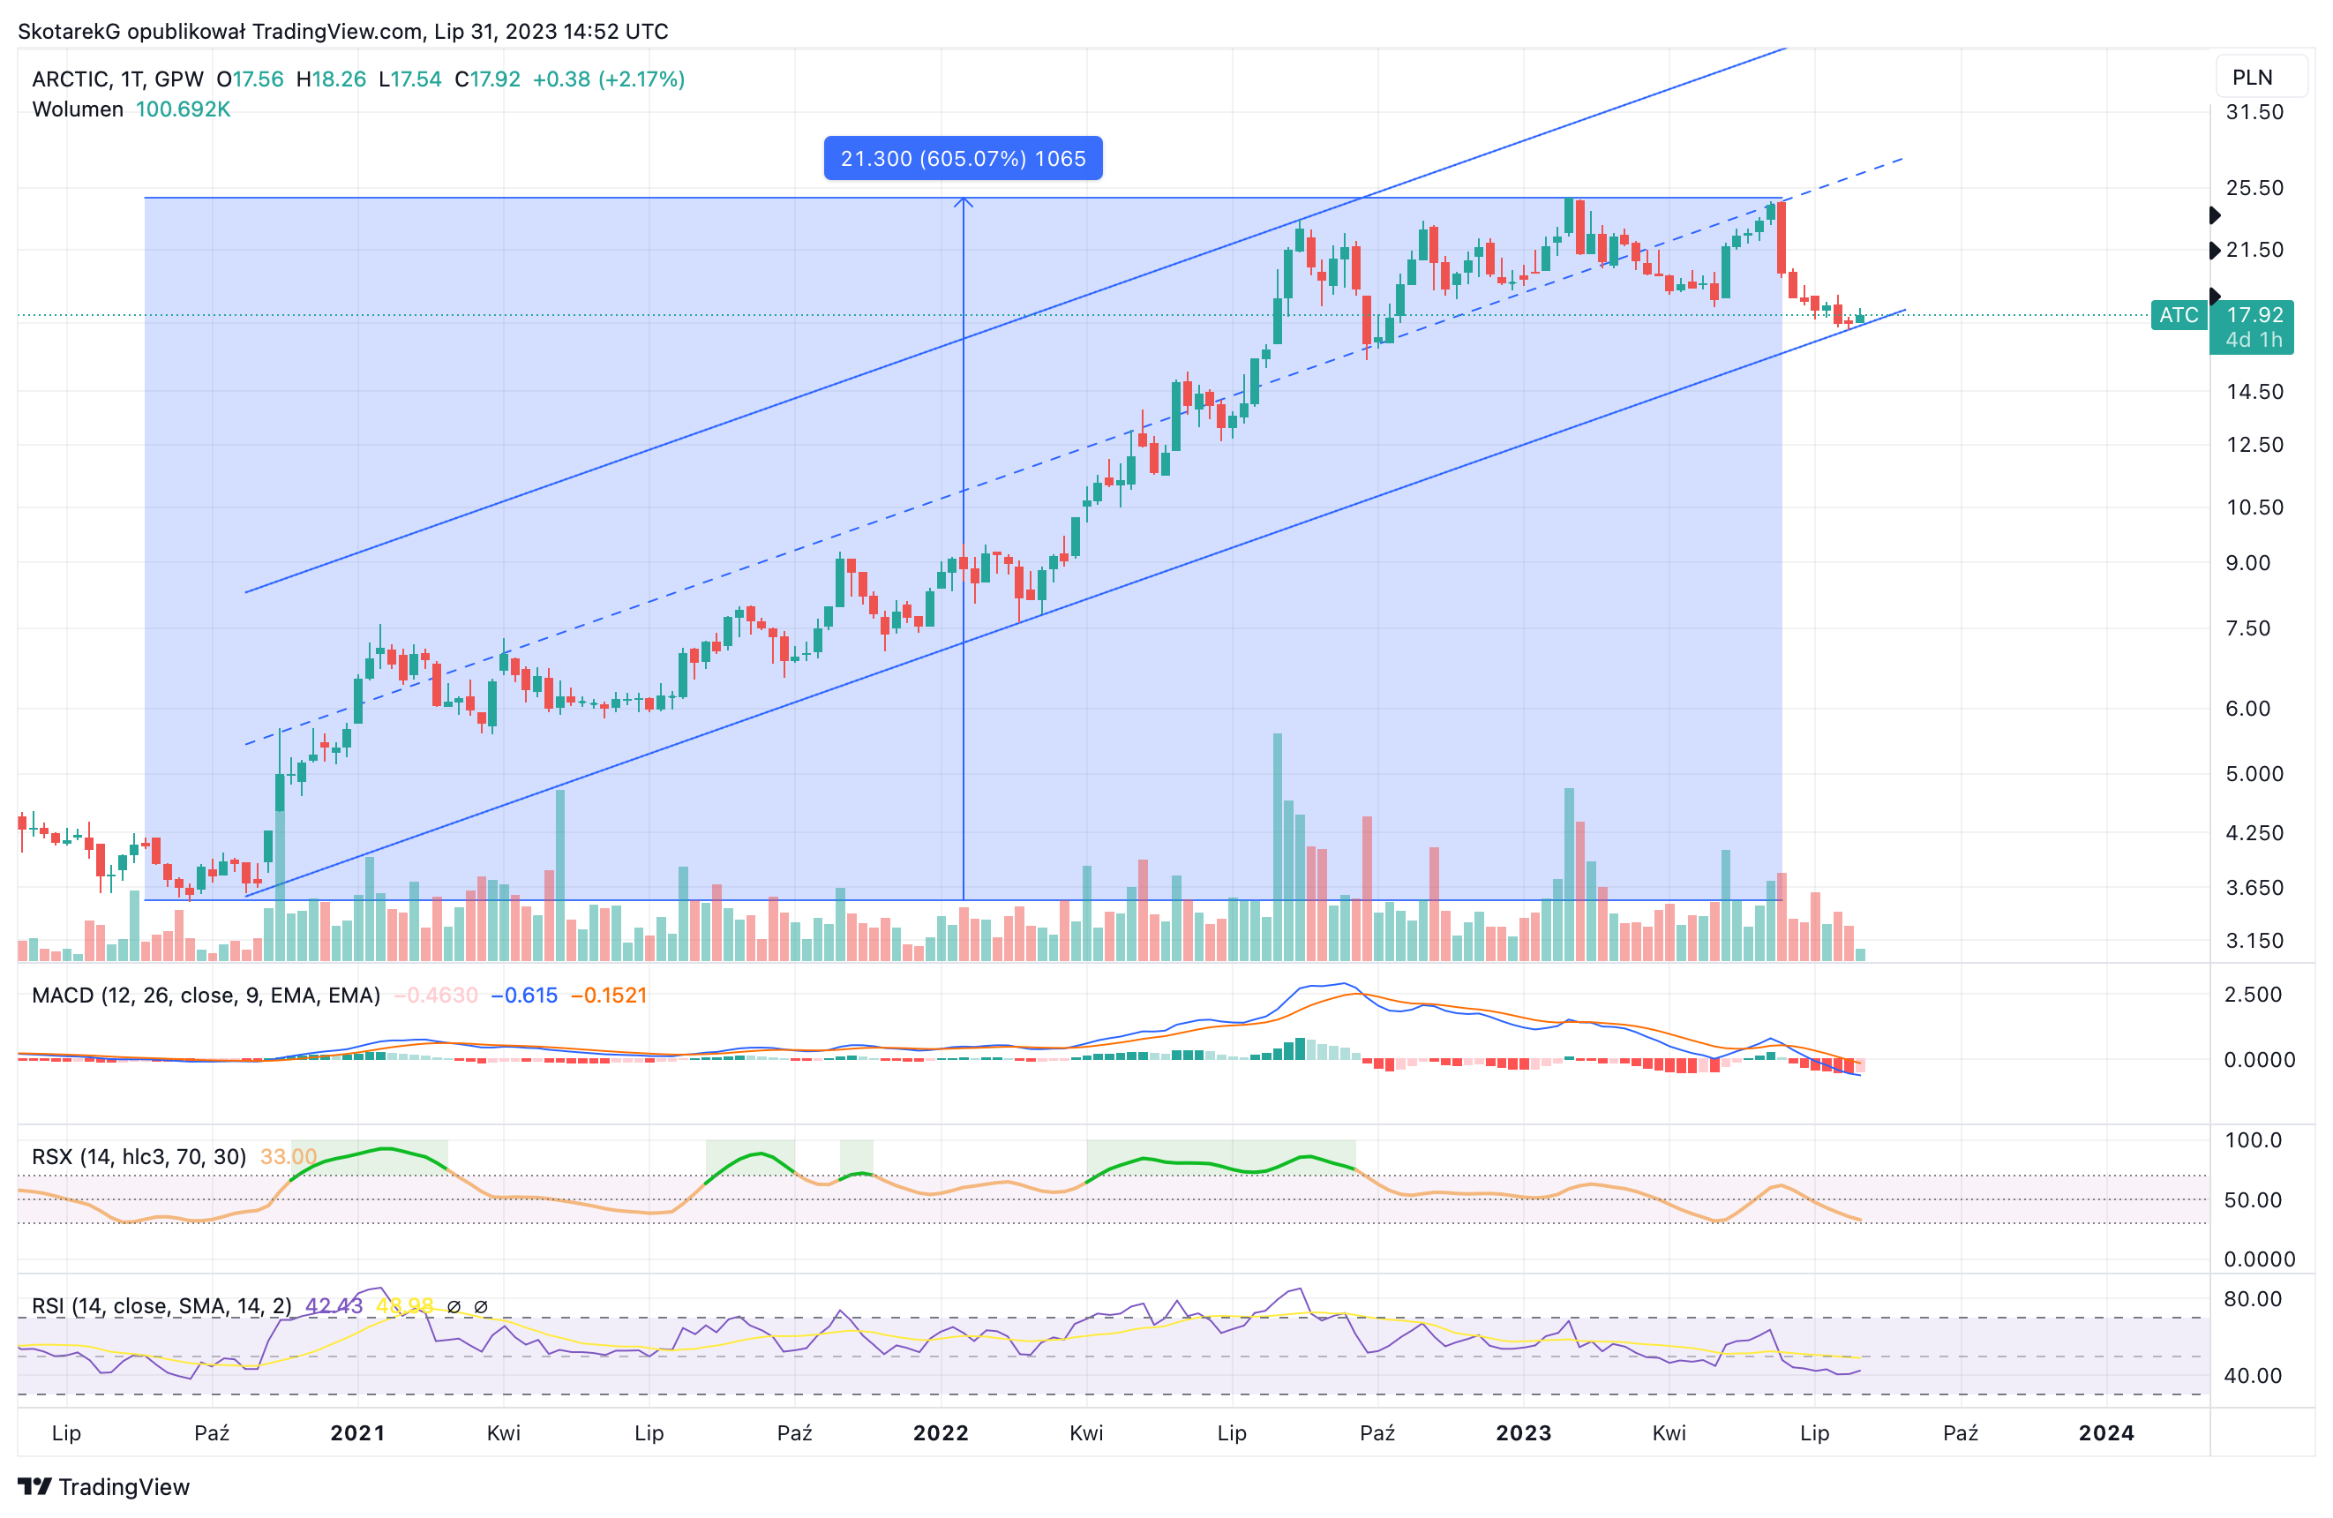Click the 2022 label on the time axis
The image size is (2333, 1518).
tap(941, 1432)
